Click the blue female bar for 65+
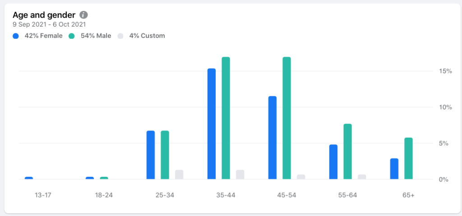Viewport: 462px width, 216px height. click(x=394, y=169)
